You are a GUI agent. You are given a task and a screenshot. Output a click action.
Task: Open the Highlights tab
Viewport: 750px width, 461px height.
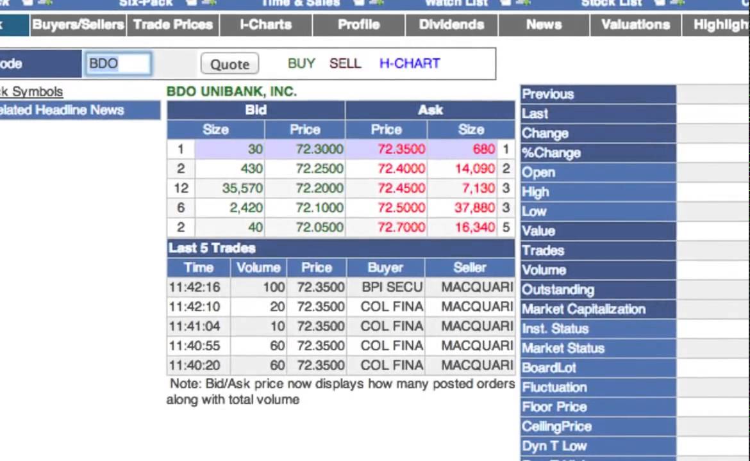click(716, 25)
